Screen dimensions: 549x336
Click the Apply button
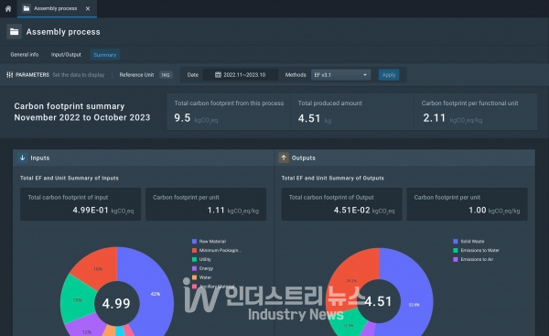tap(389, 75)
